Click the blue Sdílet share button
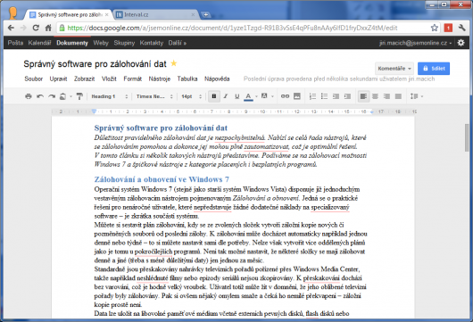The width and height of the screenshot is (473, 322). click(434, 69)
